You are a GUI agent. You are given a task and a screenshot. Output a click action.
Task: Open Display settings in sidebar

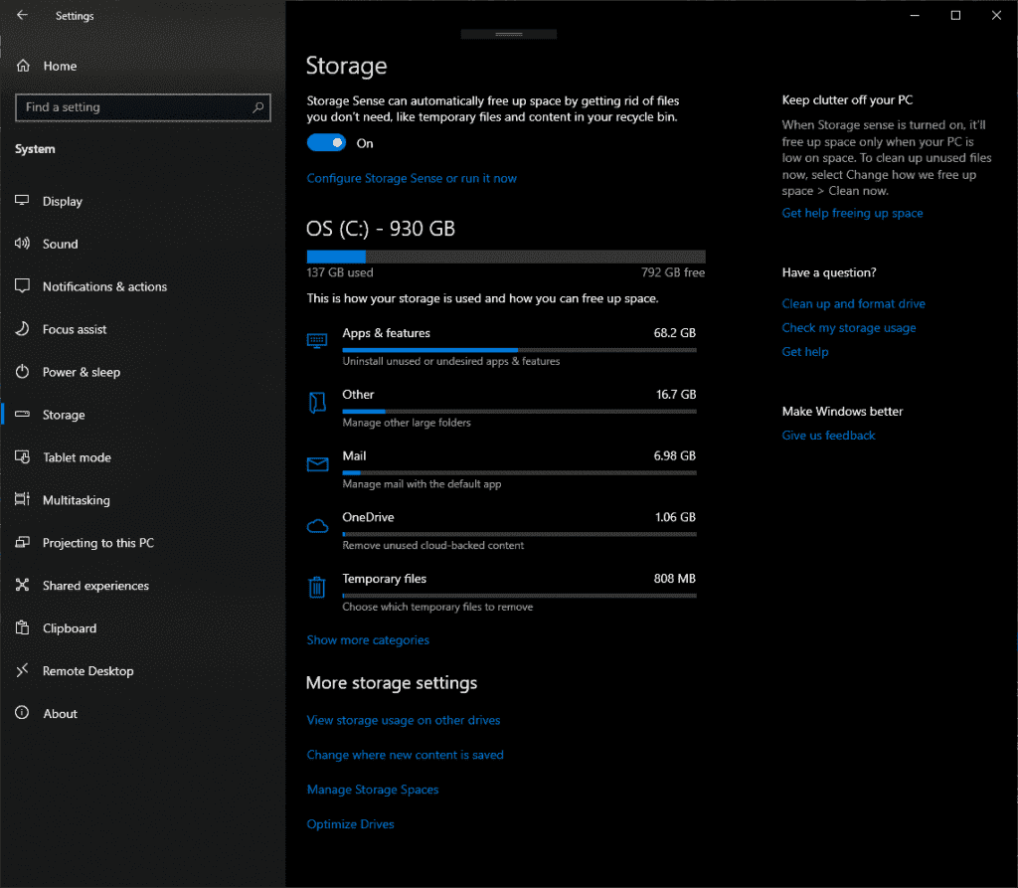click(62, 201)
